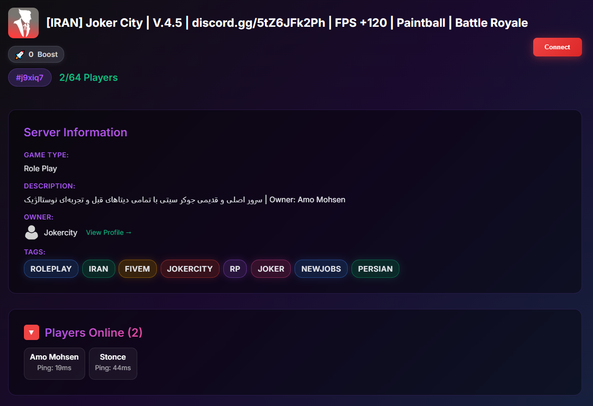Select the IRAN tag
593x406 pixels.
pyautogui.click(x=99, y=269)
